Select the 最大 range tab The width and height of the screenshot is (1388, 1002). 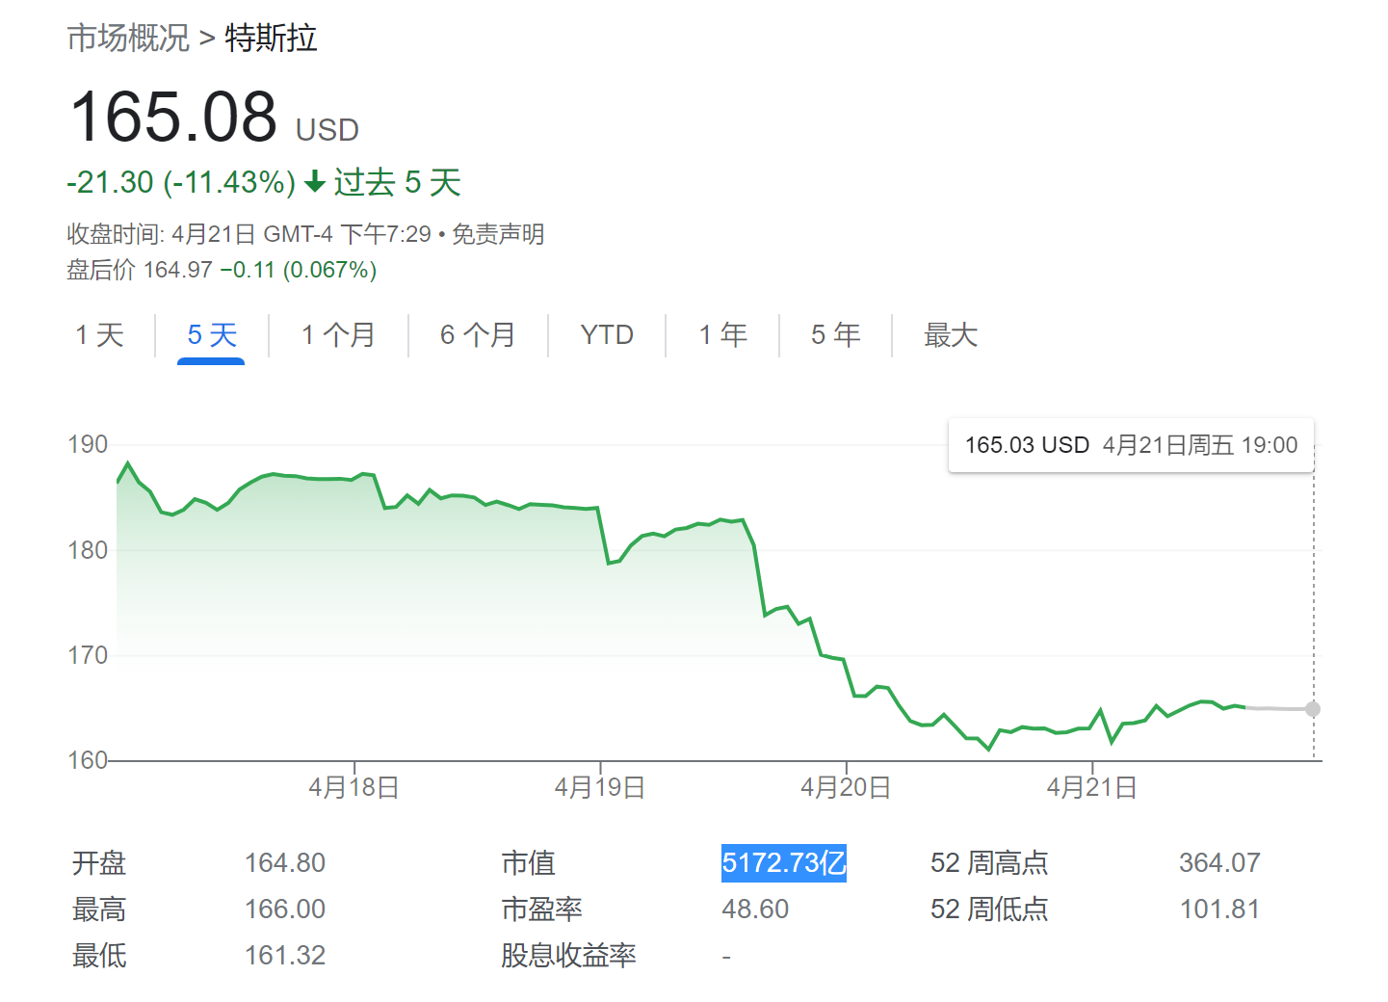coord(951,335)
